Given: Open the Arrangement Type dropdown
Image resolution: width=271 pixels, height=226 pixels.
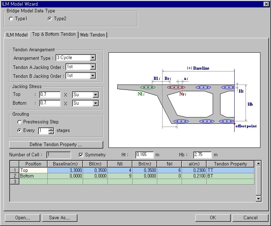Looking at the screenshot, I should pyautogui.click(x=93, y=58).
